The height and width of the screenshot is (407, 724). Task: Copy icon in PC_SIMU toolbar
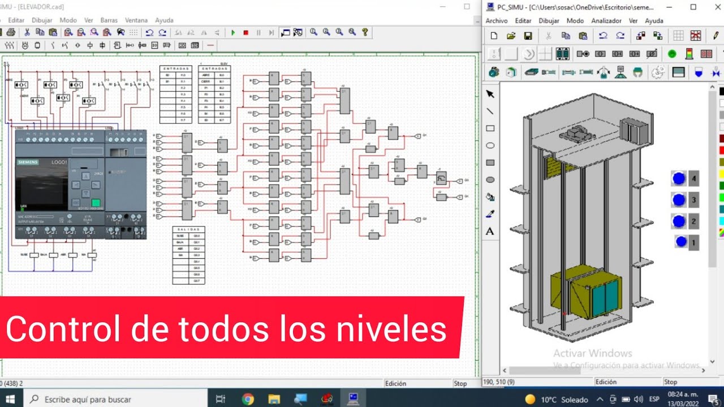coord(566,36)
